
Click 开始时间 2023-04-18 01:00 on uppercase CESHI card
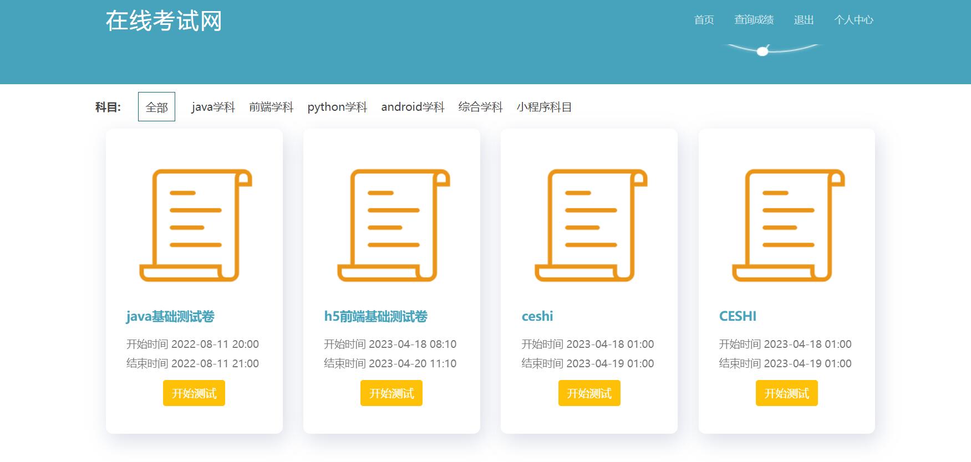pyautogui.click(x=785, y=344)
